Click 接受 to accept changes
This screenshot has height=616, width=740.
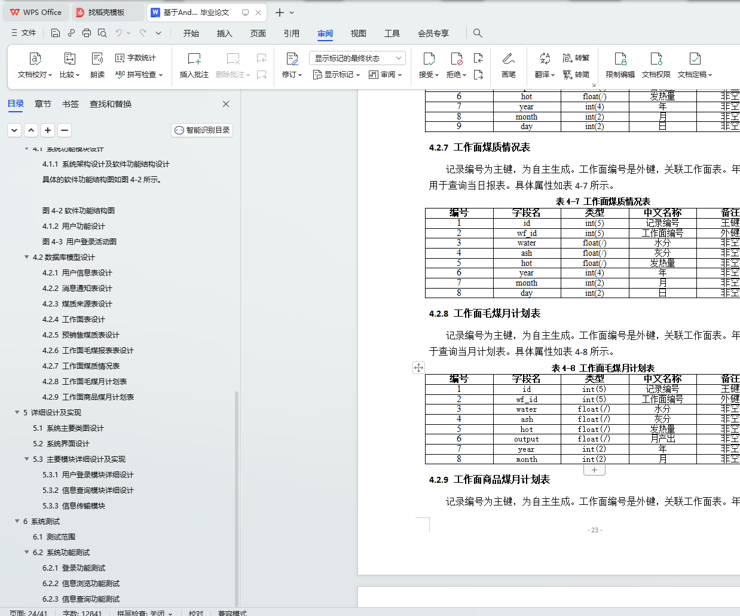[x=429, y=65]
